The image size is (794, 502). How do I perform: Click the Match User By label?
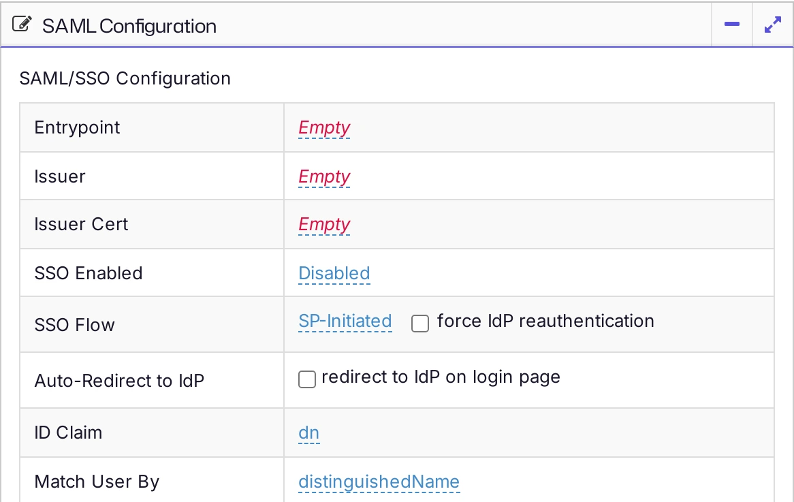click(97, 482)
